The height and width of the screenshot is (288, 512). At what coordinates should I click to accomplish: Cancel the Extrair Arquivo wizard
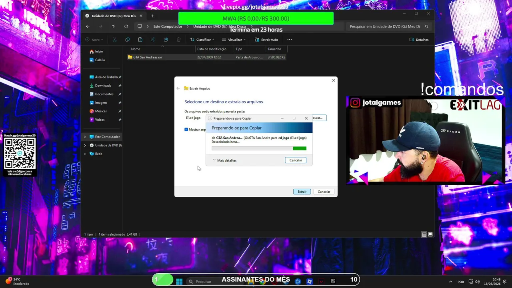click(324, 192)
